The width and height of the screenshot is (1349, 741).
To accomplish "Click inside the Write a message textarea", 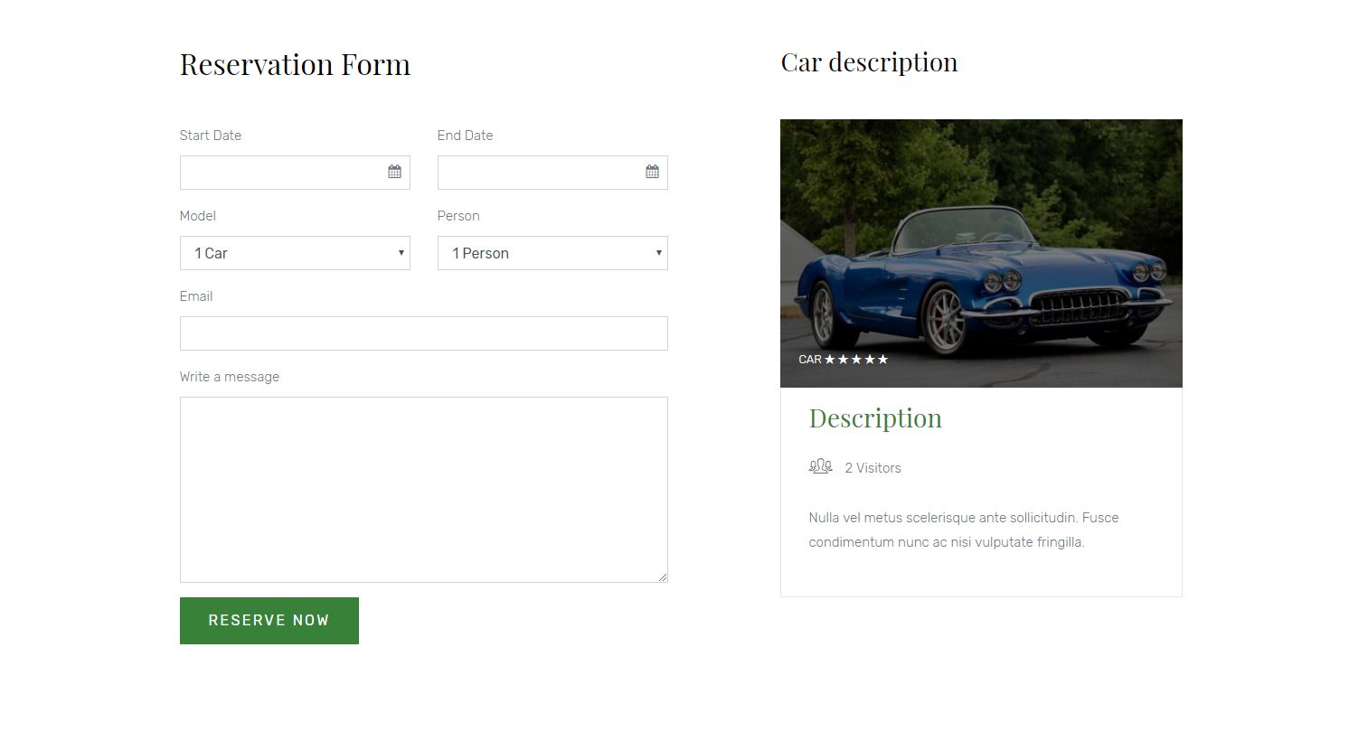I will (423, 489).
